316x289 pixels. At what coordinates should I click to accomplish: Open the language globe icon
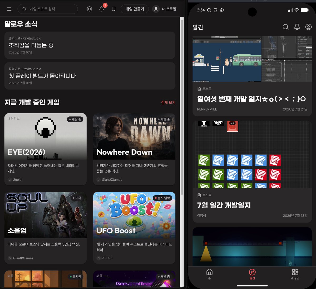tap(90, 9)
